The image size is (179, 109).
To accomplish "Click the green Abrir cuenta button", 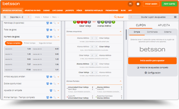I will tap(169, 4).
